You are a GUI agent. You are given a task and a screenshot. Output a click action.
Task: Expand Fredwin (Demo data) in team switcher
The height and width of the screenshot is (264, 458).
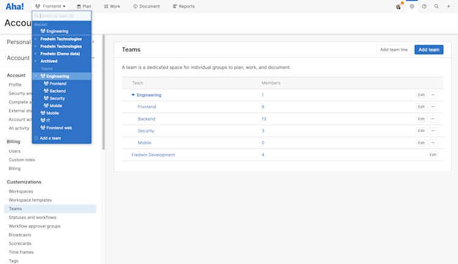(x=36, y=54)
